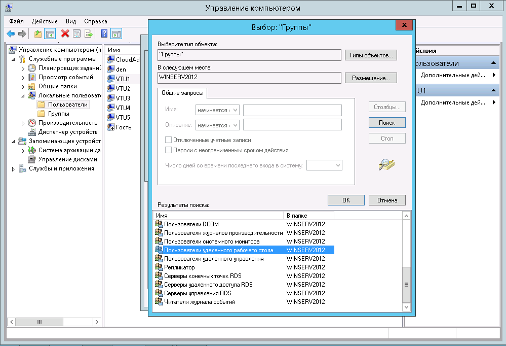Screen dimensions: 506x346
Task: Select Пользователи системного монитора row
Action: coord(244,241)
